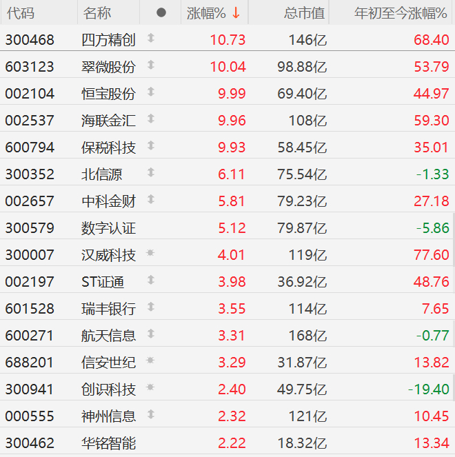The width and height of the screenshot is (455, 457).
Task: Select stock name 翠微股份
Action: click(x=108, y=67)
